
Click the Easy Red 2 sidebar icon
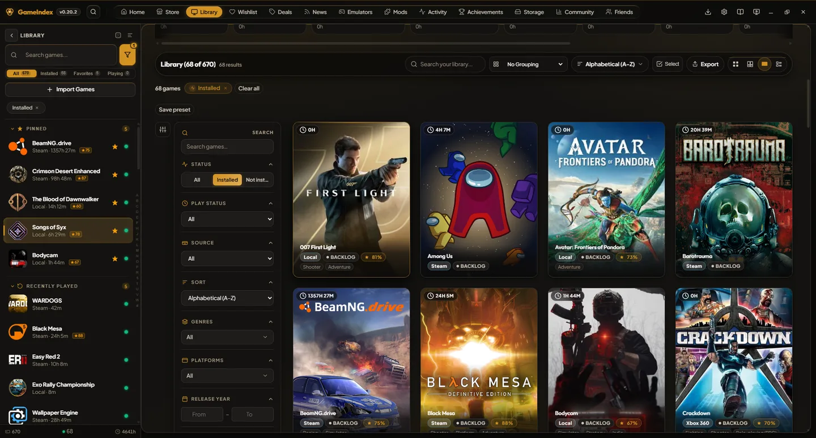click(x=18, y=360)
